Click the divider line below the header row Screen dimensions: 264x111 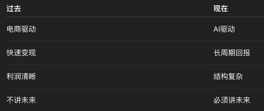point(132,17)
